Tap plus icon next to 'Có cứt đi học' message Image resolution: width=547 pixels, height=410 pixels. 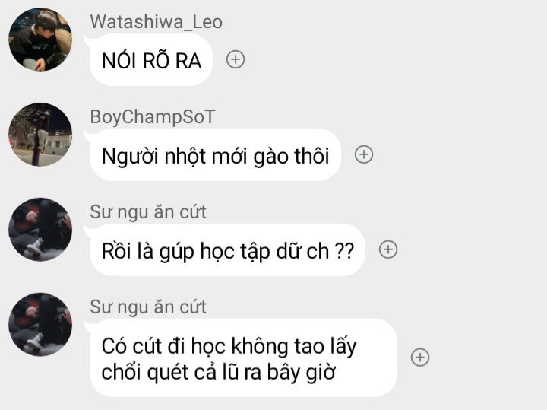(420, 358)
